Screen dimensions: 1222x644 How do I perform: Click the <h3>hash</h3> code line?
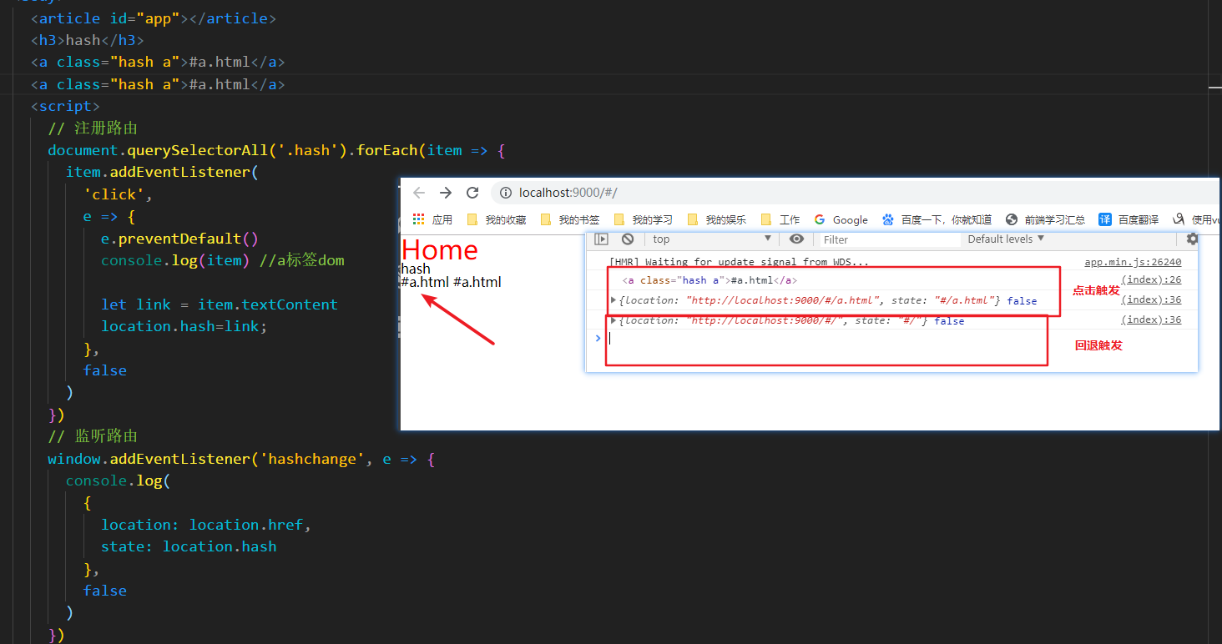pos(87,40)
